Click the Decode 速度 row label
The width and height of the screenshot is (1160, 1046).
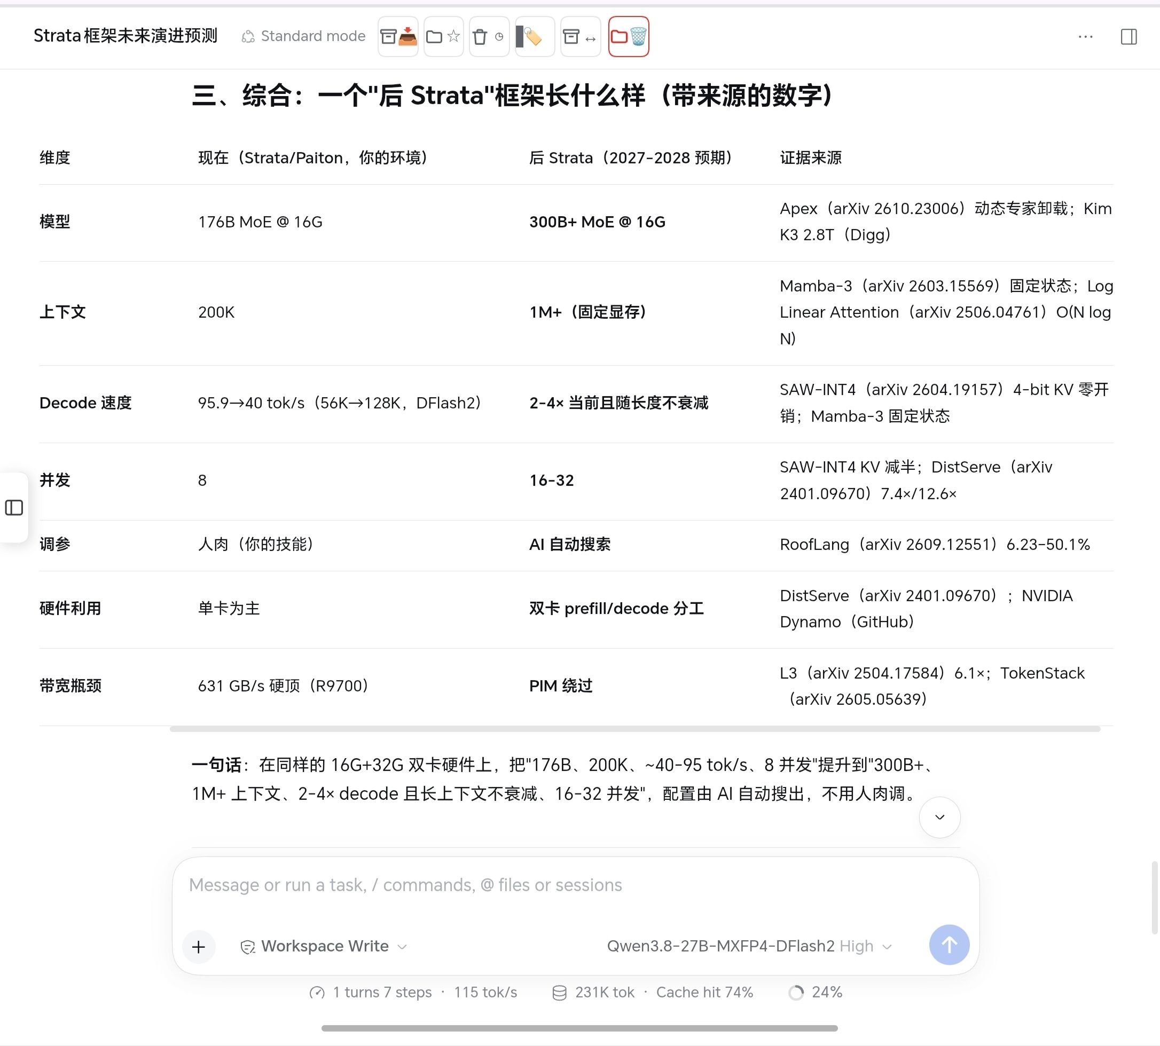(x=85, y=404)
